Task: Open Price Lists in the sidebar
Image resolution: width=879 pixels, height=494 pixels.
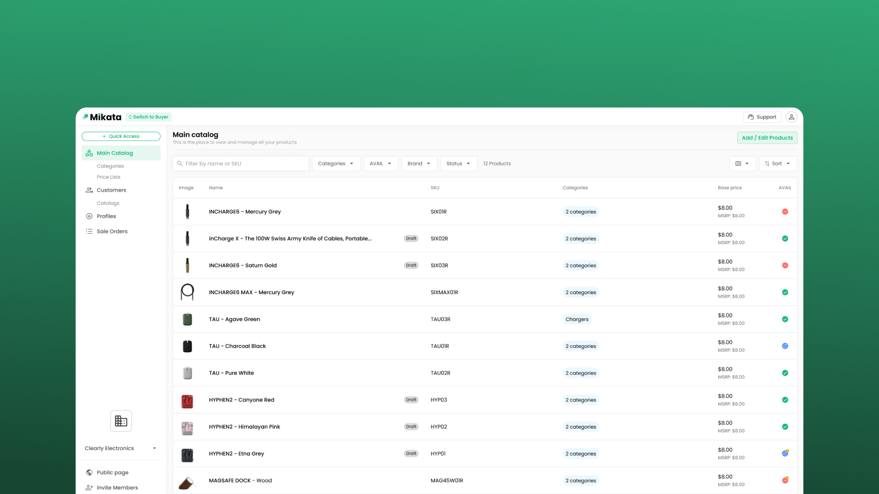Action: (109, 177)
